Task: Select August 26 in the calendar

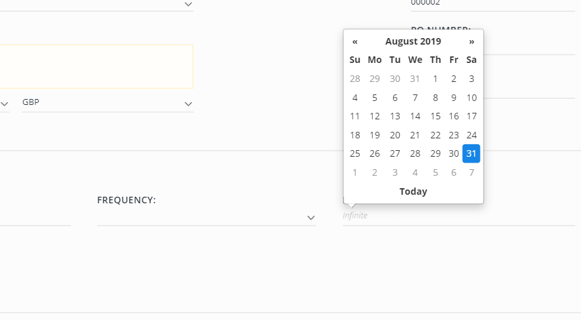Action: [x=375, y=153]
